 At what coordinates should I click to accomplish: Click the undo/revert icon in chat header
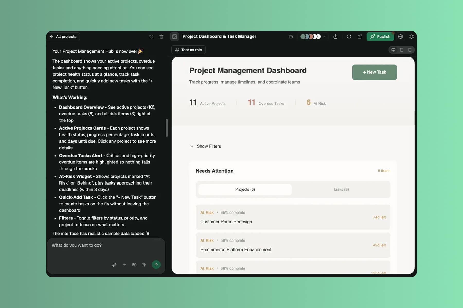(151, 37)
